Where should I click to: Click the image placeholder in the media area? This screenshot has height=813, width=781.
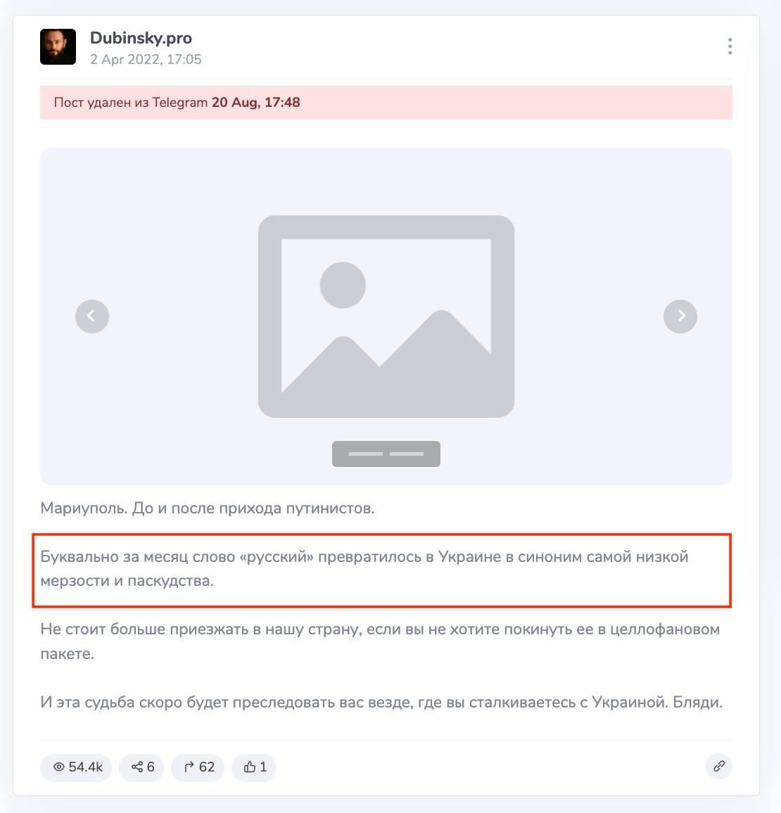[x=386, y=316]
